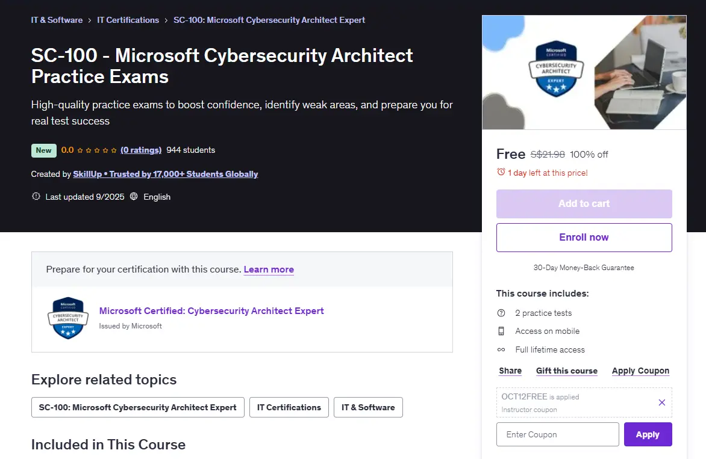This screenshot has height=459, width=706.
Task: Click the infinity lifetime access icon
Action: 501,350
